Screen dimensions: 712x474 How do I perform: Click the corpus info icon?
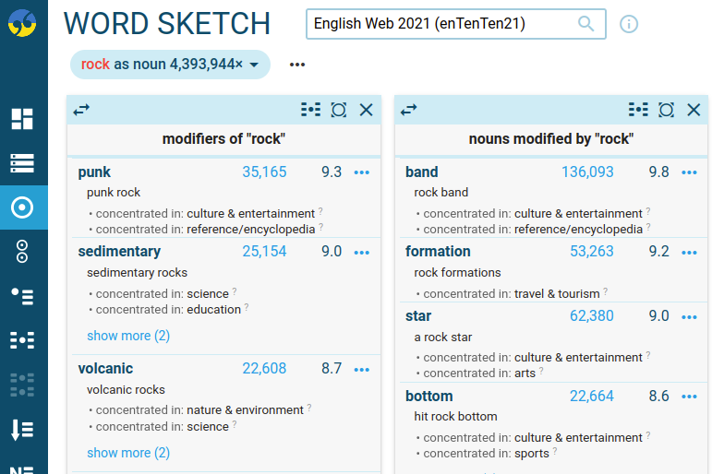[629, 24]
